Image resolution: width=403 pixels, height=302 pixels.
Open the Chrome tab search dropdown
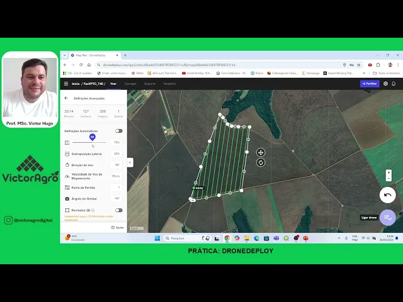(64, 55)
